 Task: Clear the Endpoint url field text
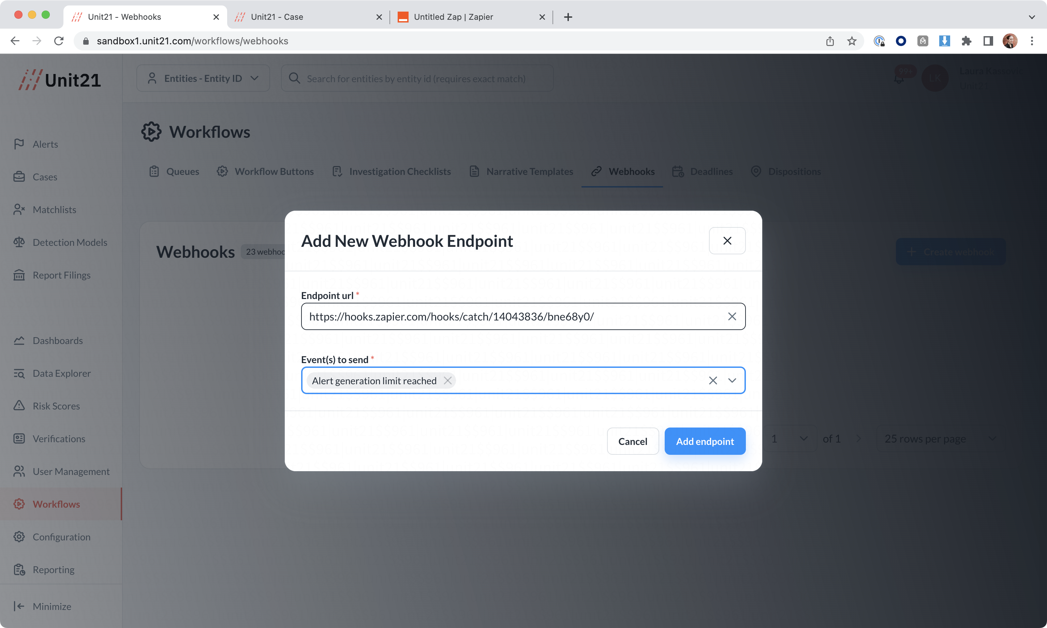point(732,316)
